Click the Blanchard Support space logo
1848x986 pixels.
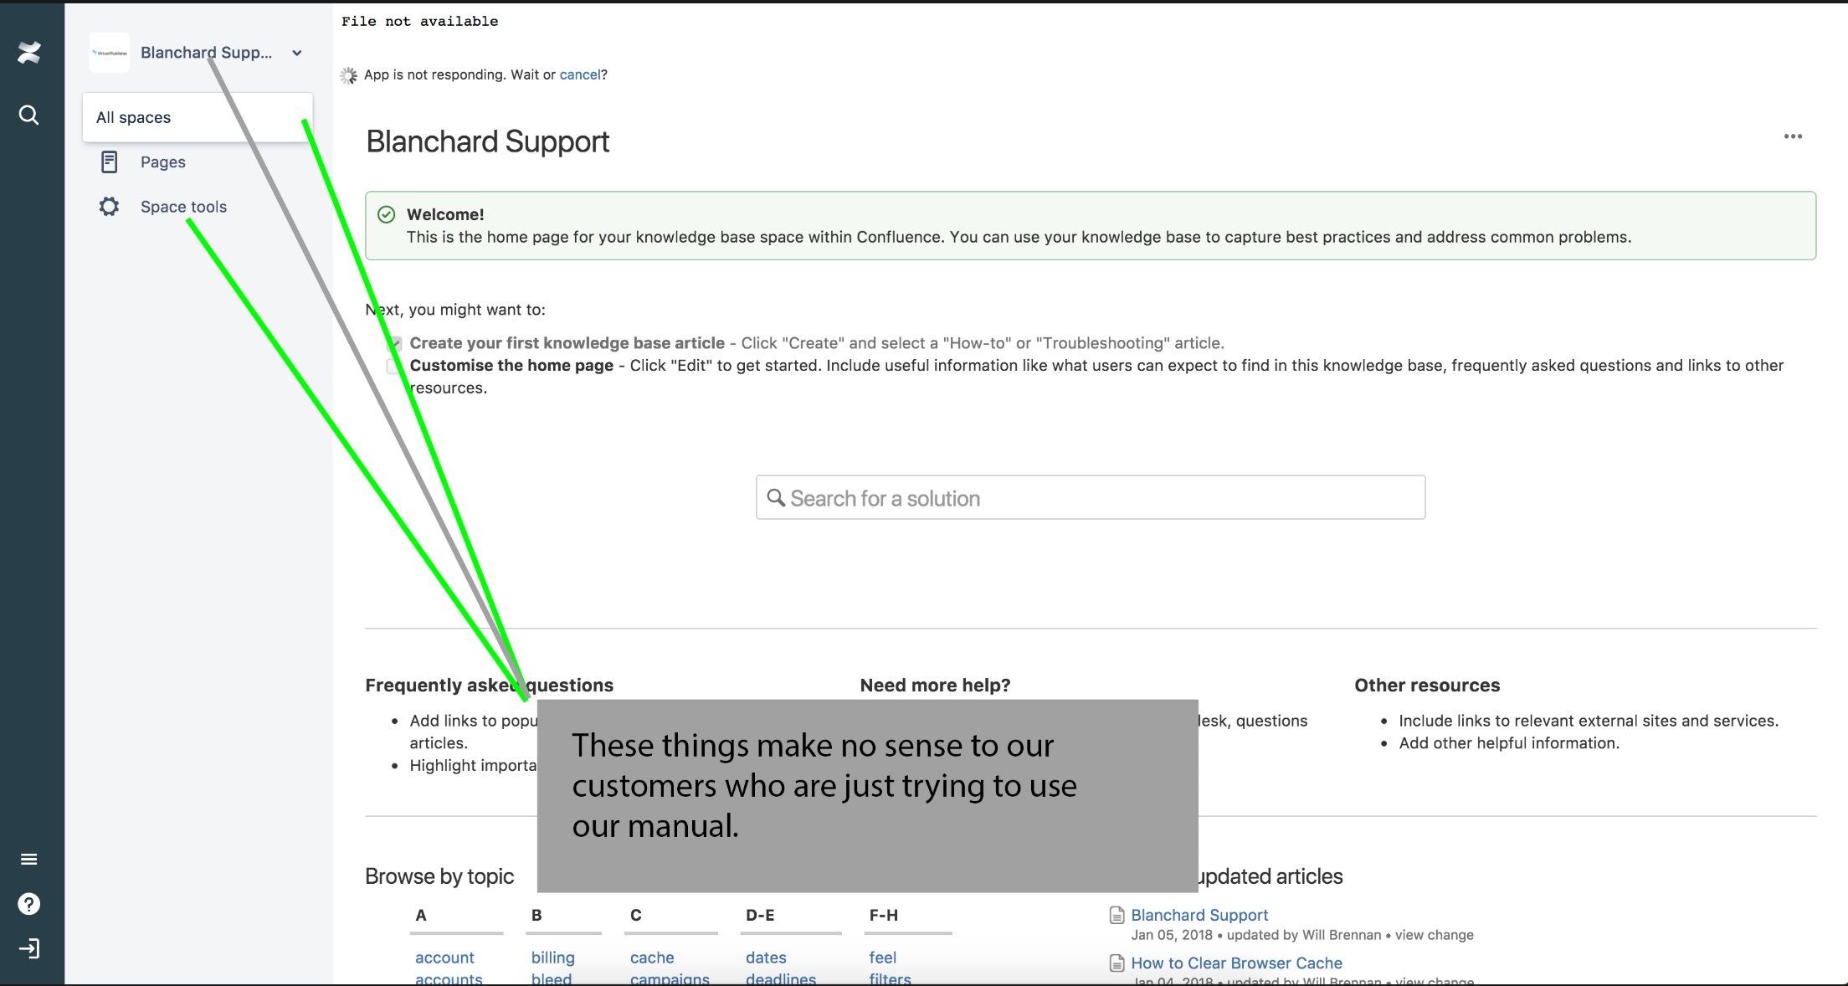pyautogui.click(x=110, y=53)
